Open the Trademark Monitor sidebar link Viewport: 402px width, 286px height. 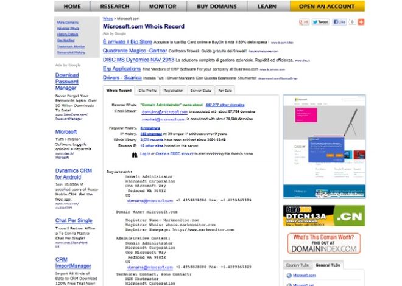tap(71, 46)
